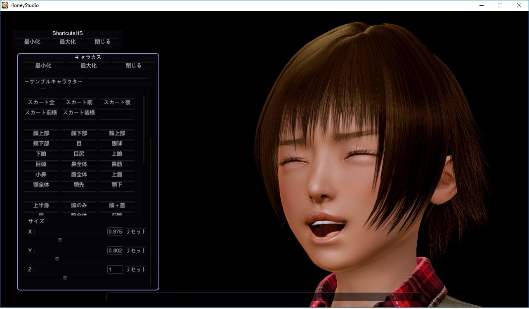This screenshot has width=529, height=309.
Task: Focus the X value field showing 0.875
Action: [115, 232]
